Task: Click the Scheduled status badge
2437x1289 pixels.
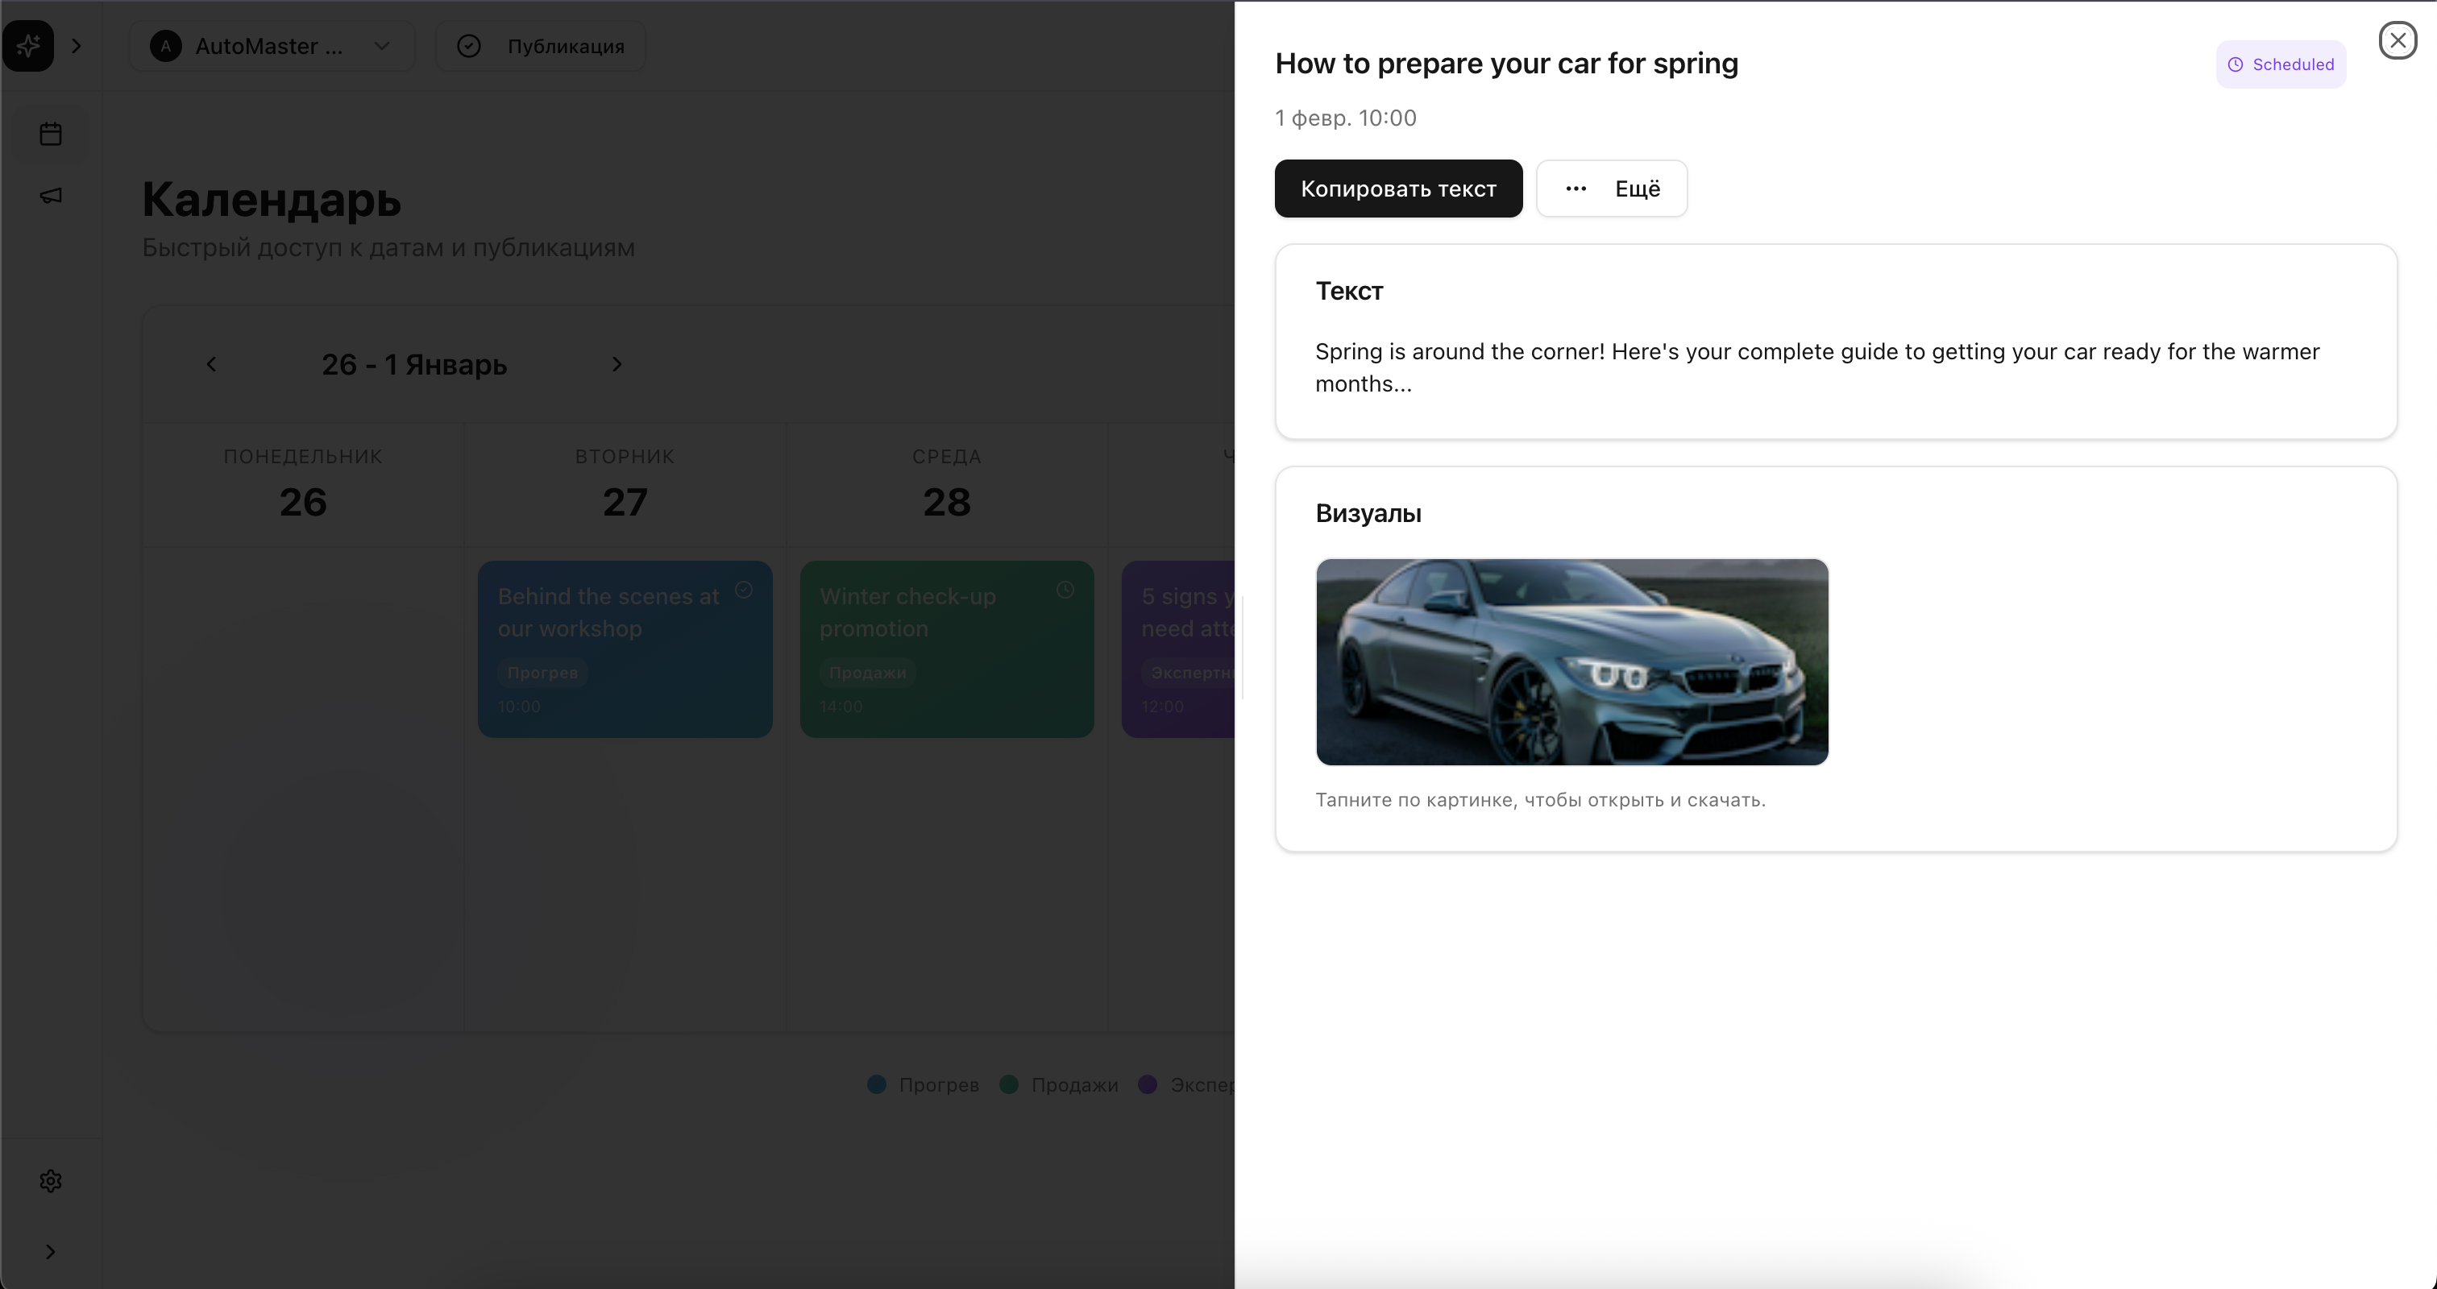Action: [x=2280, y=64]
